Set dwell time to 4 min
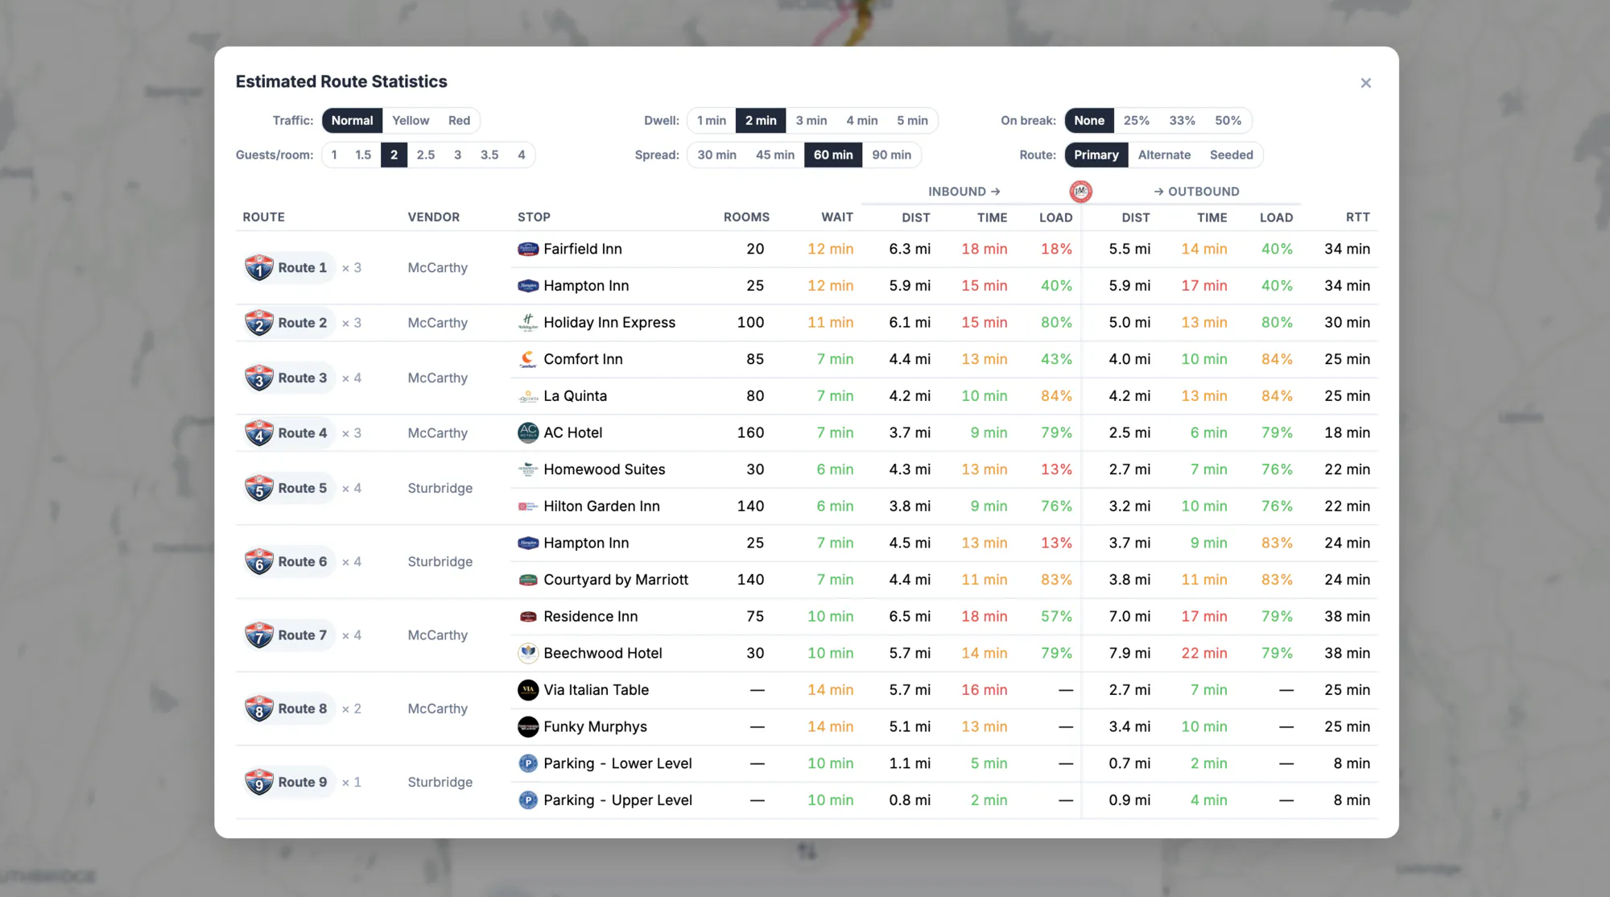 [861, 121]
